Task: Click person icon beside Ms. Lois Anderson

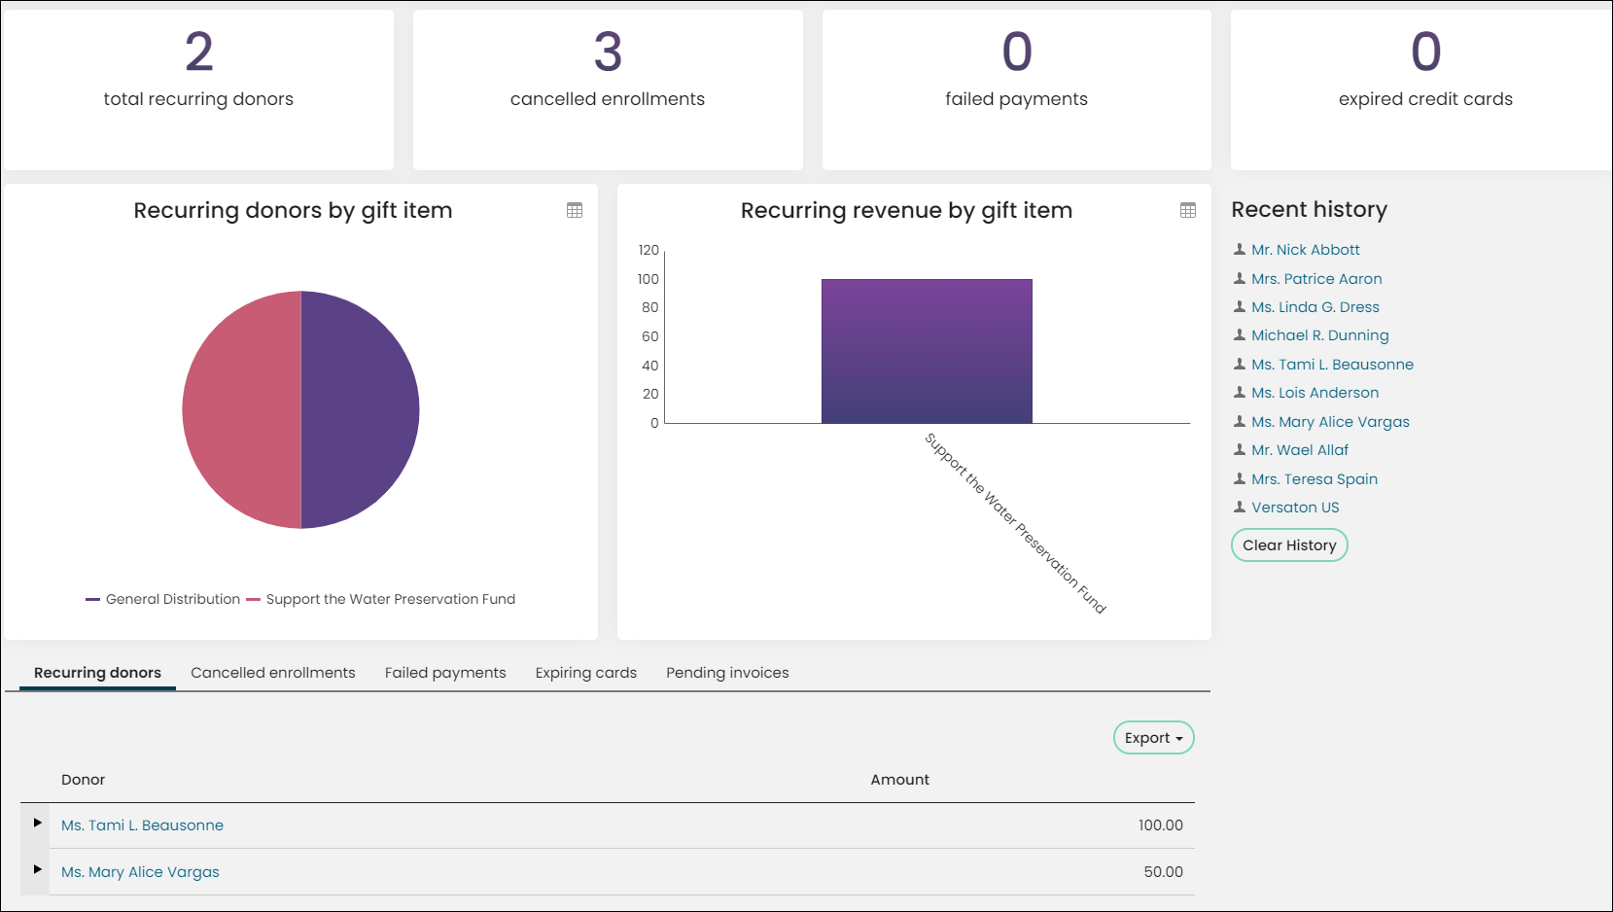Action: click(1240, 393)
